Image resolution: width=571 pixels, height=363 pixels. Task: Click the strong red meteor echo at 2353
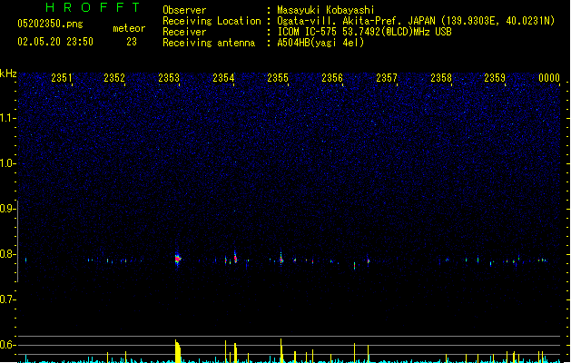point(177,259)
